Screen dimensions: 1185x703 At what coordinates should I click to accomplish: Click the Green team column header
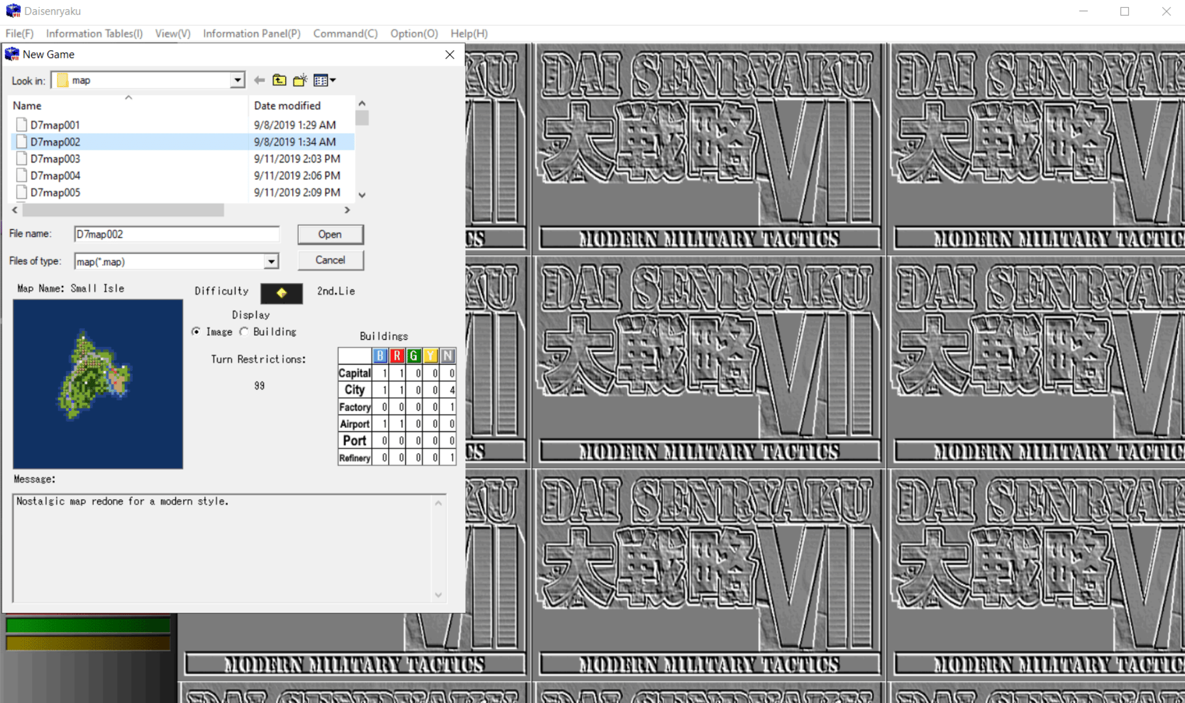coord(413,355)
